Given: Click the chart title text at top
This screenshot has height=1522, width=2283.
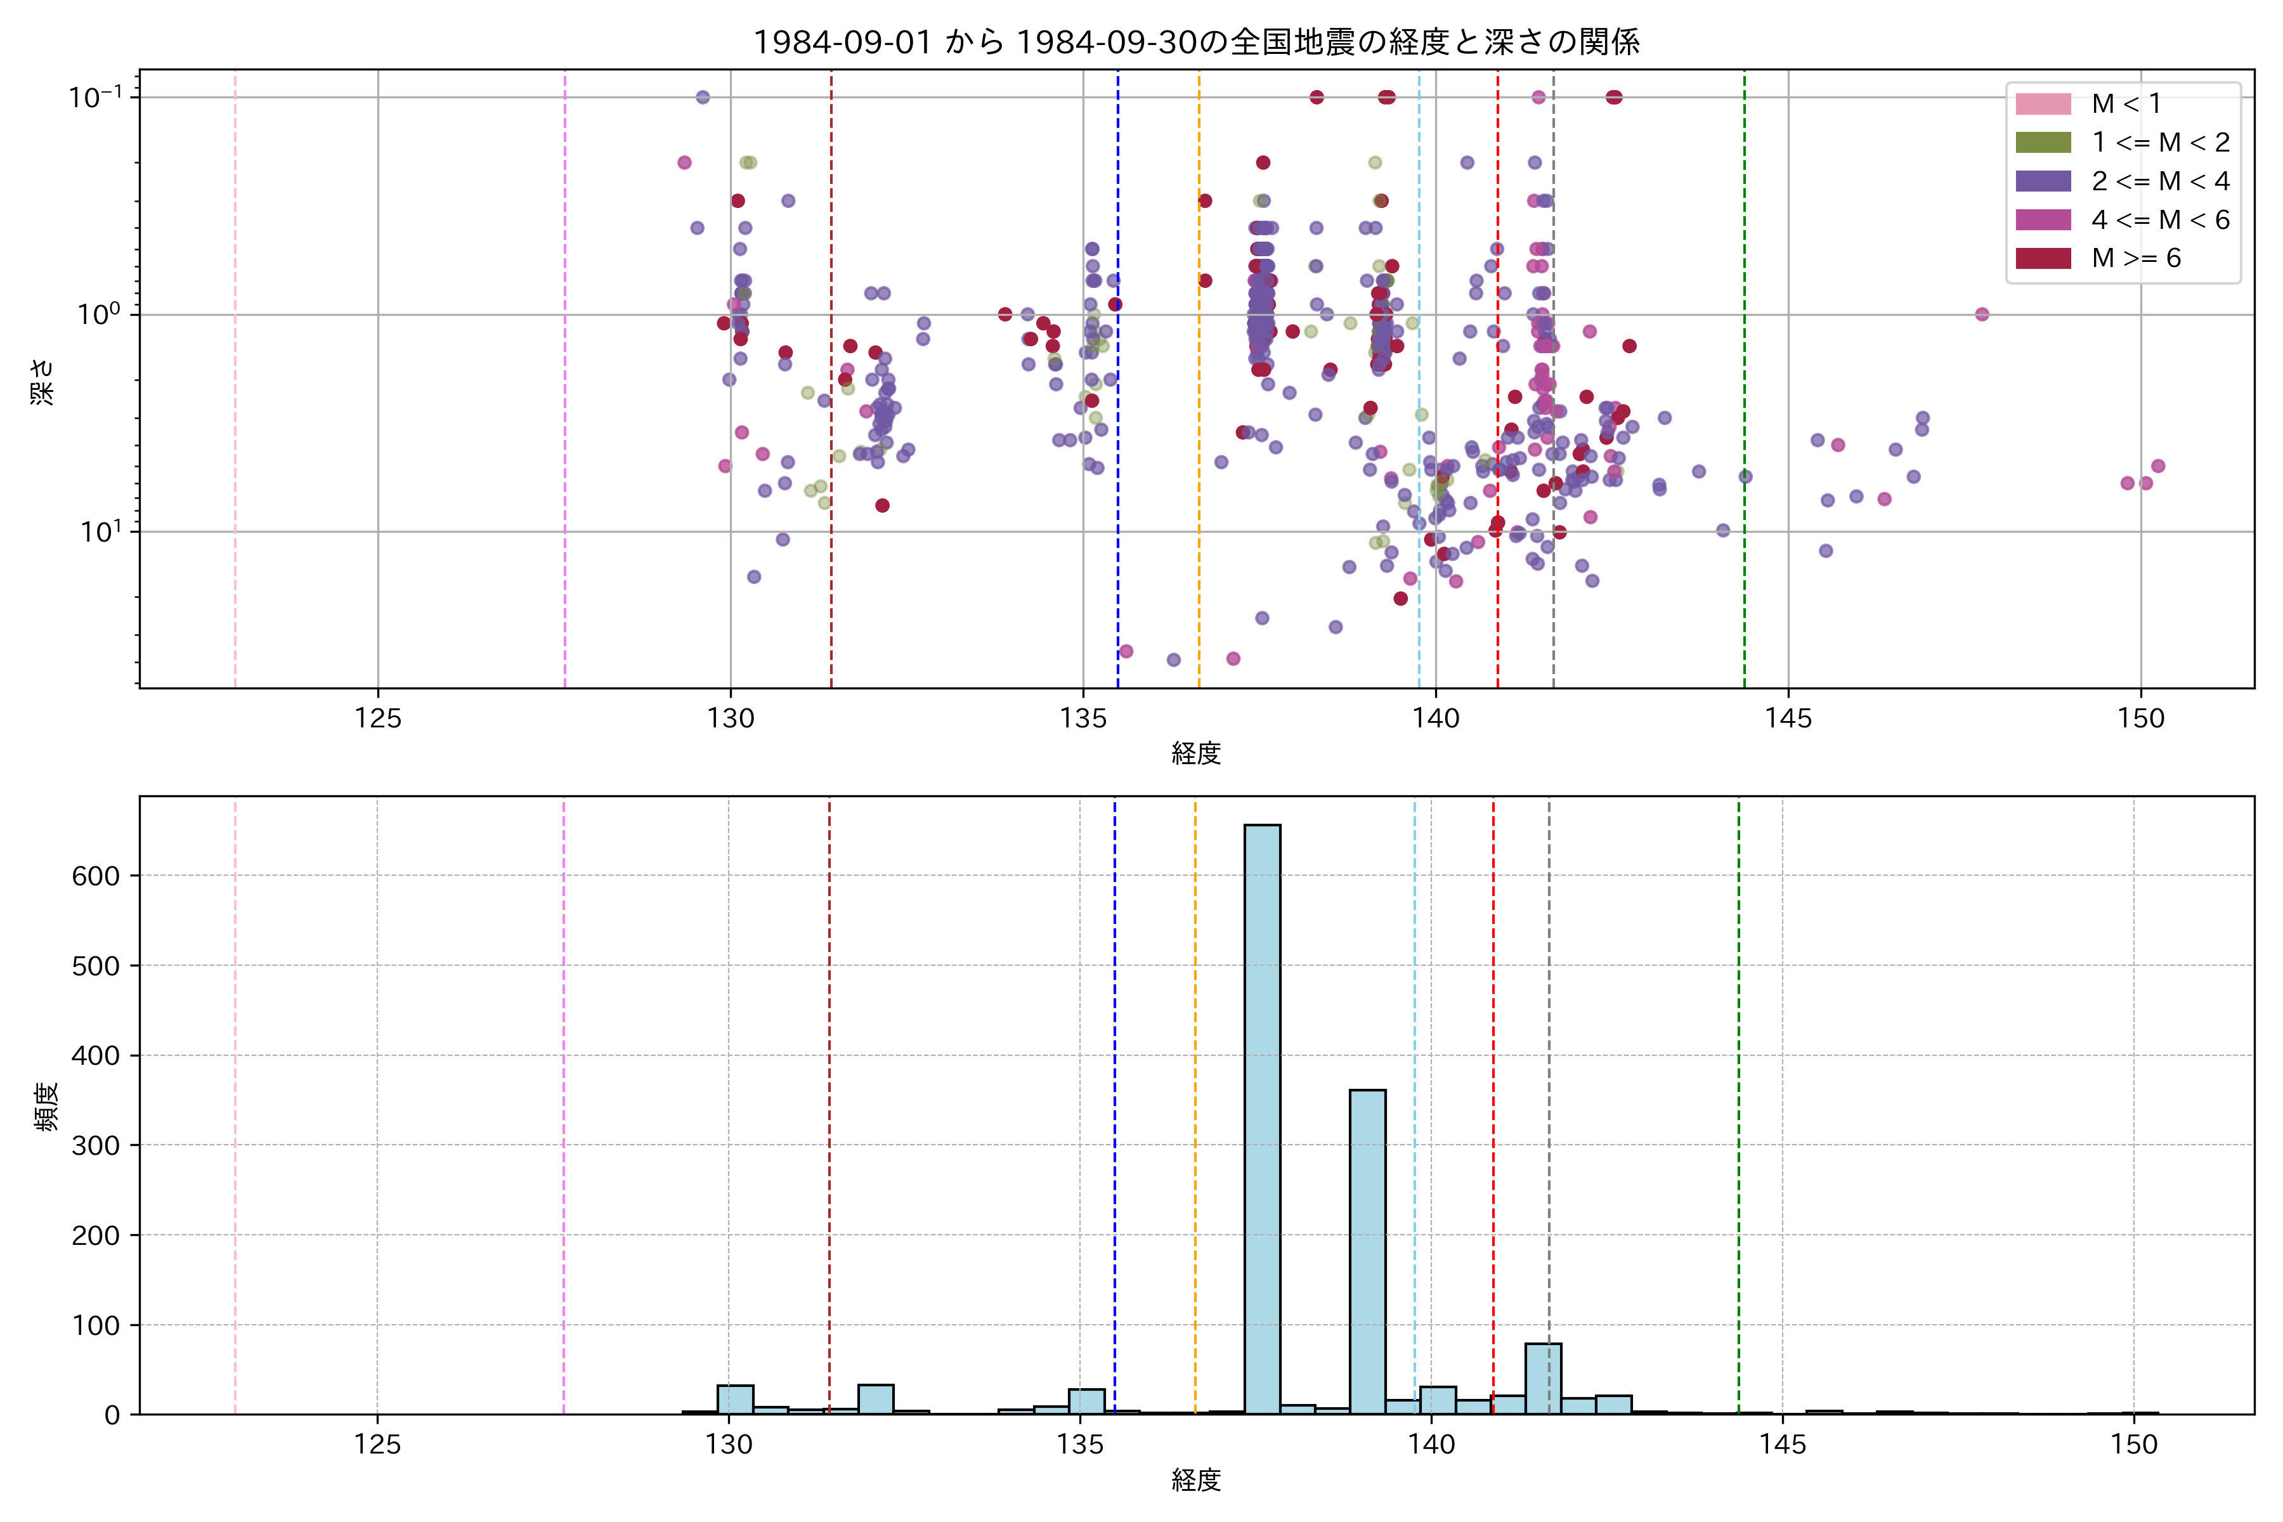Looking at the screenshot, I should coord(1196,42).
